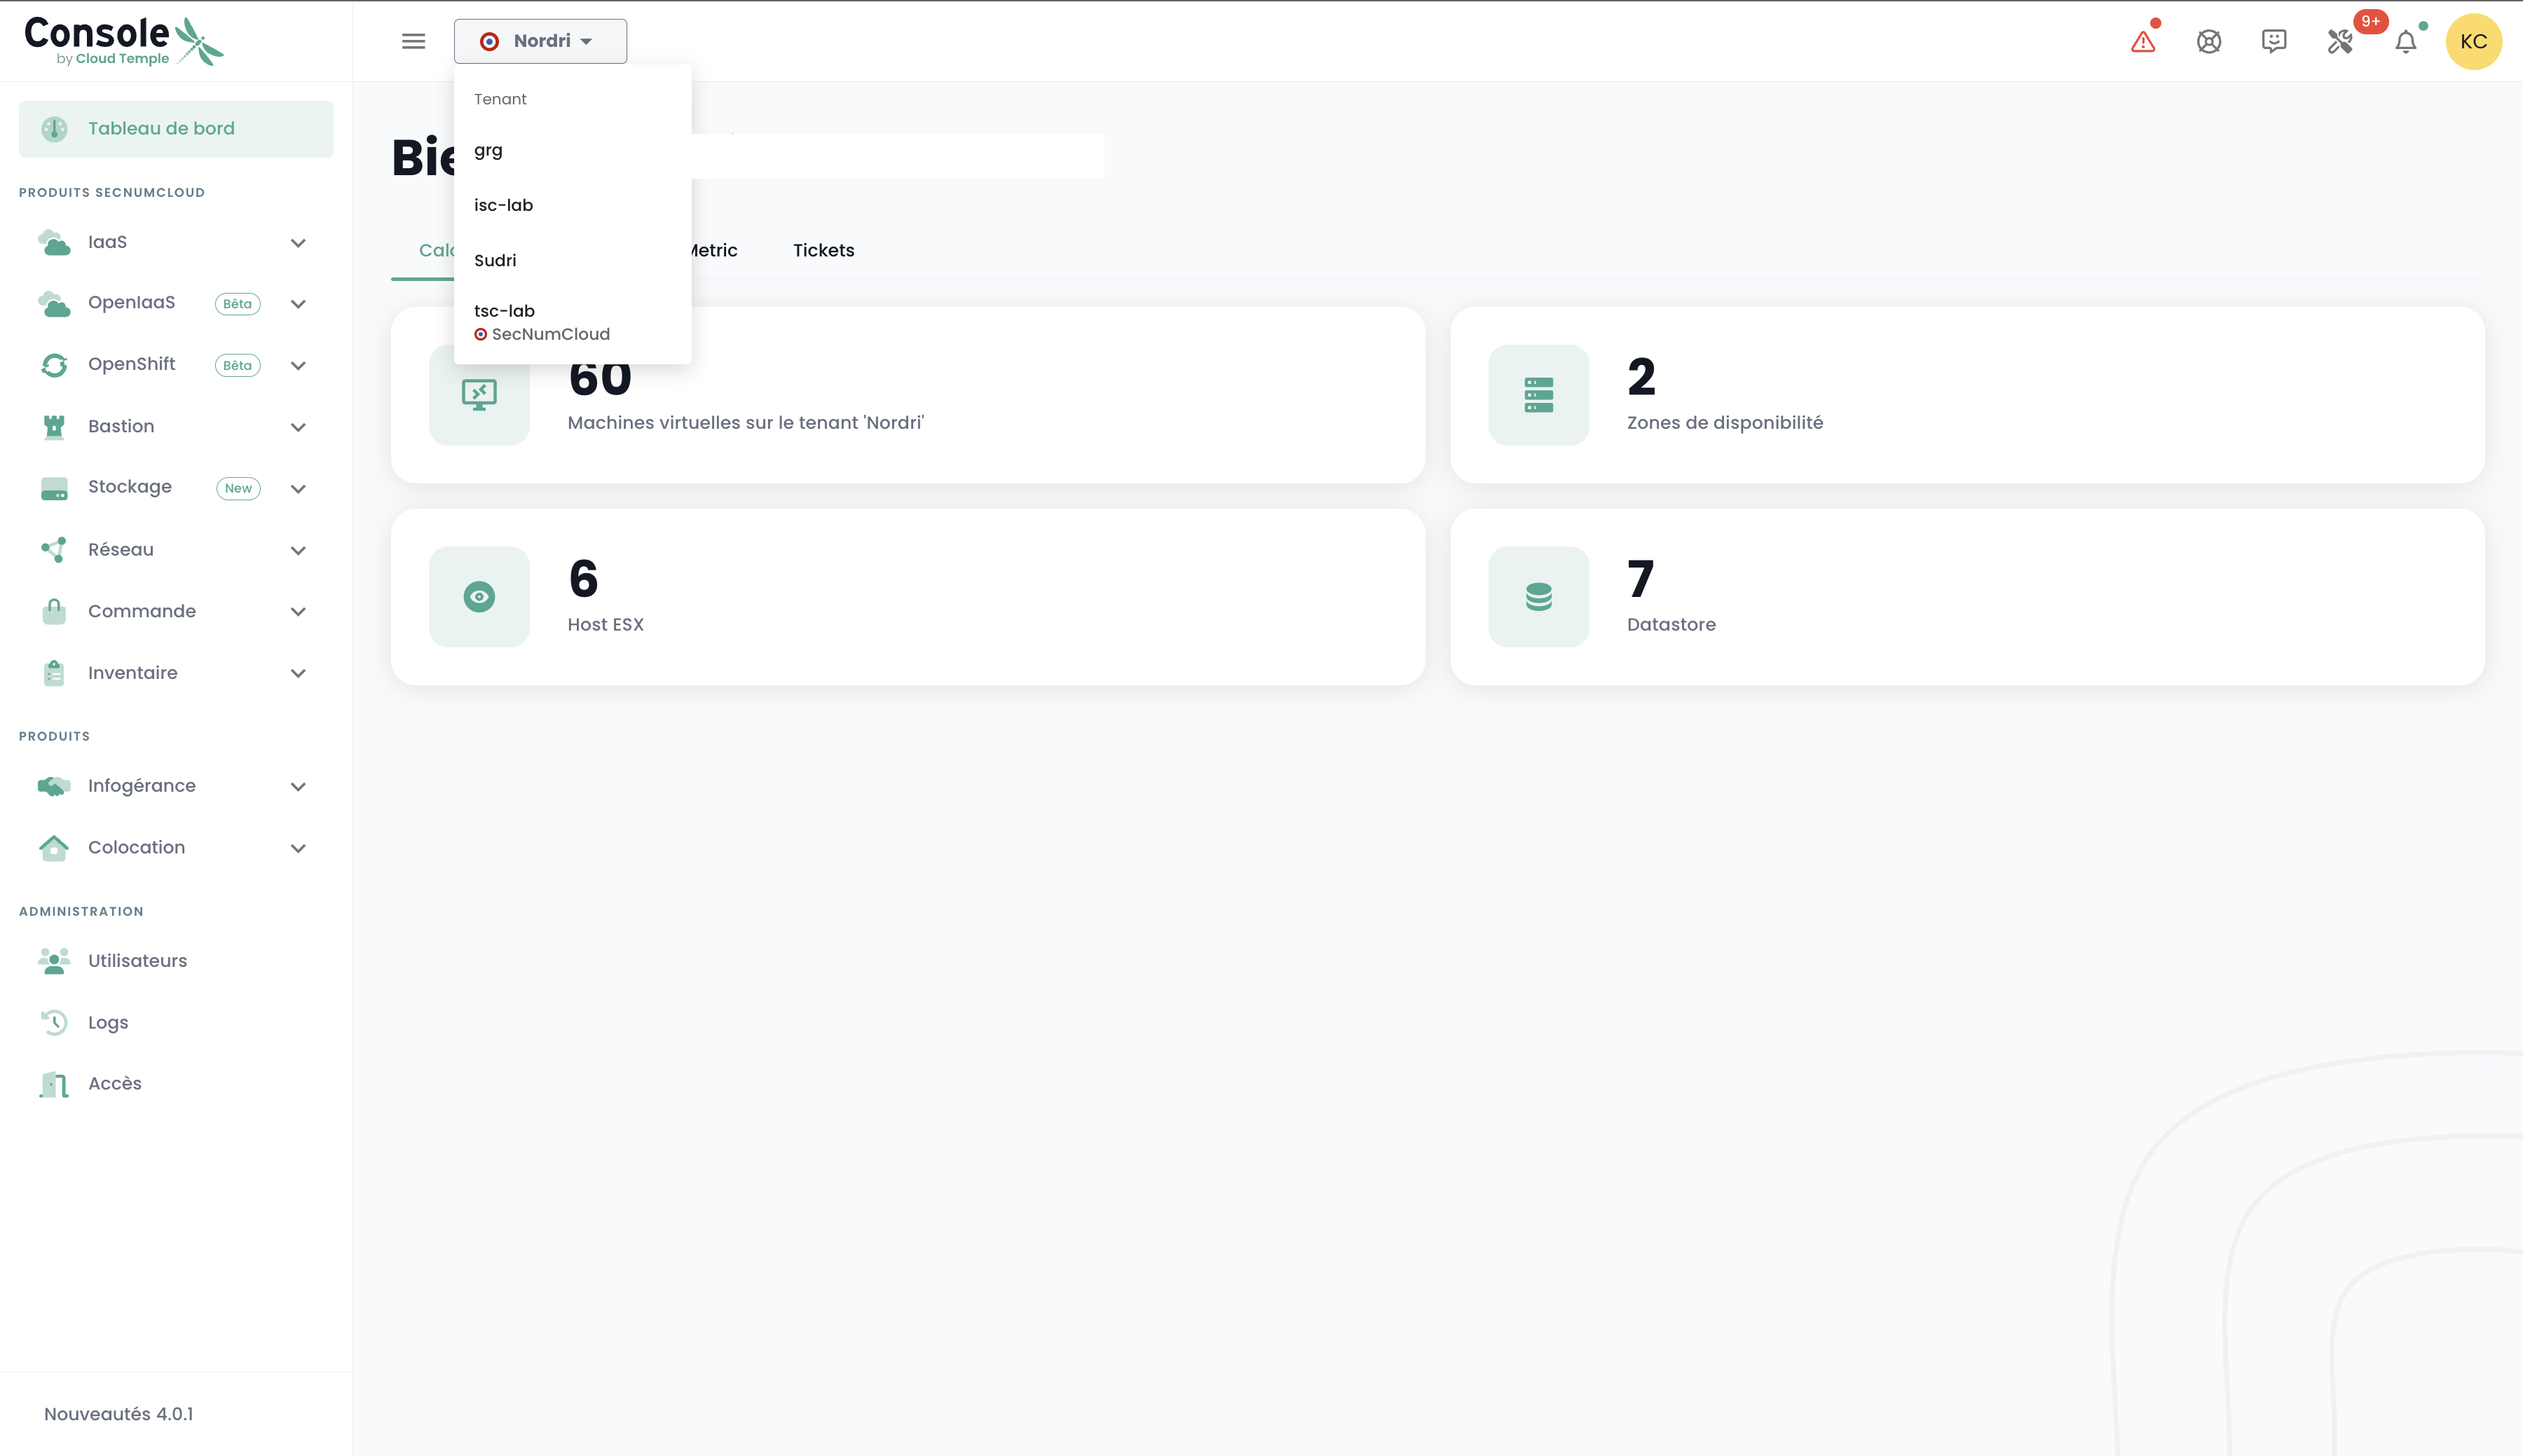Open the tools icon with 9+ badge
The height and width of the screenshot is (1456, 2523).
point(2340,42)
